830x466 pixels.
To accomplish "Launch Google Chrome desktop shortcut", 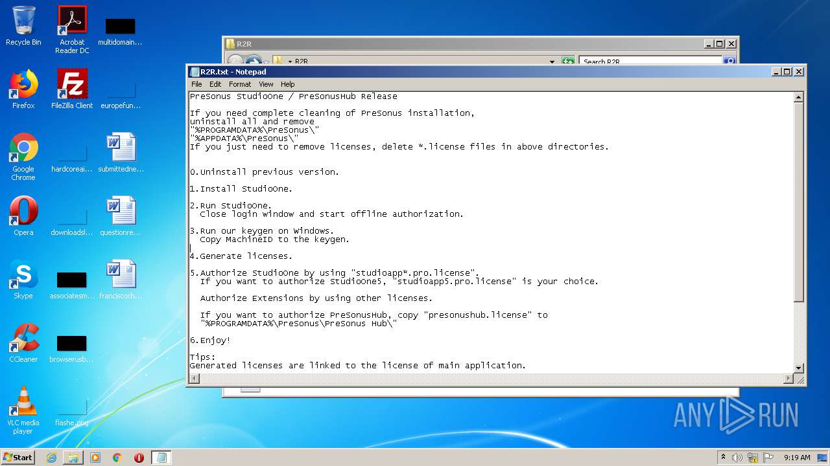I will 23,157.
